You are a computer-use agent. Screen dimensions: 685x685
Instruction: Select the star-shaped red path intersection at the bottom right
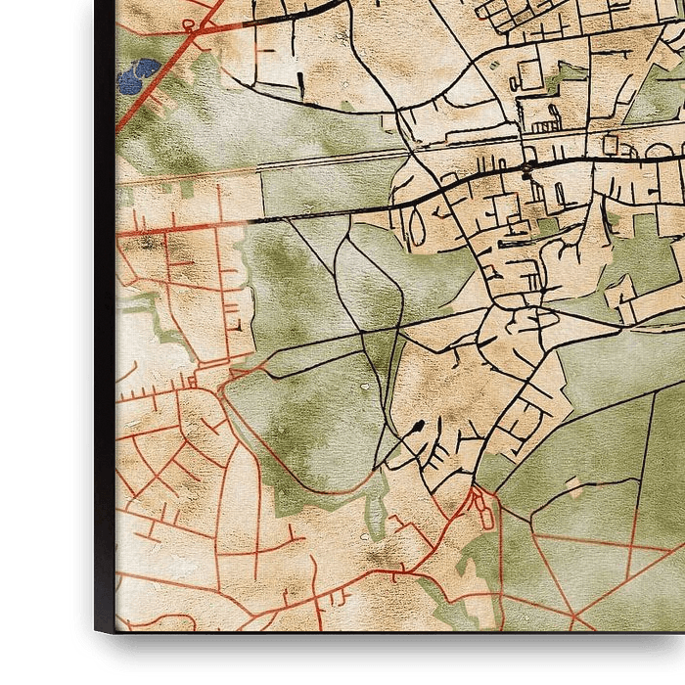coord(577,616)
